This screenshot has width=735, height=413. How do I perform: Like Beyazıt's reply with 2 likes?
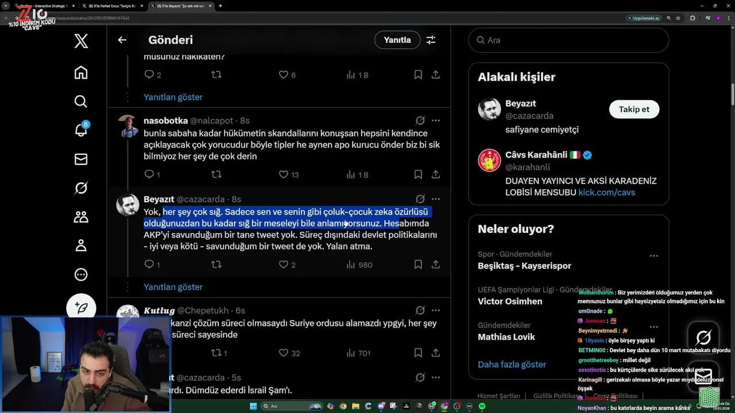coord(287,264)
